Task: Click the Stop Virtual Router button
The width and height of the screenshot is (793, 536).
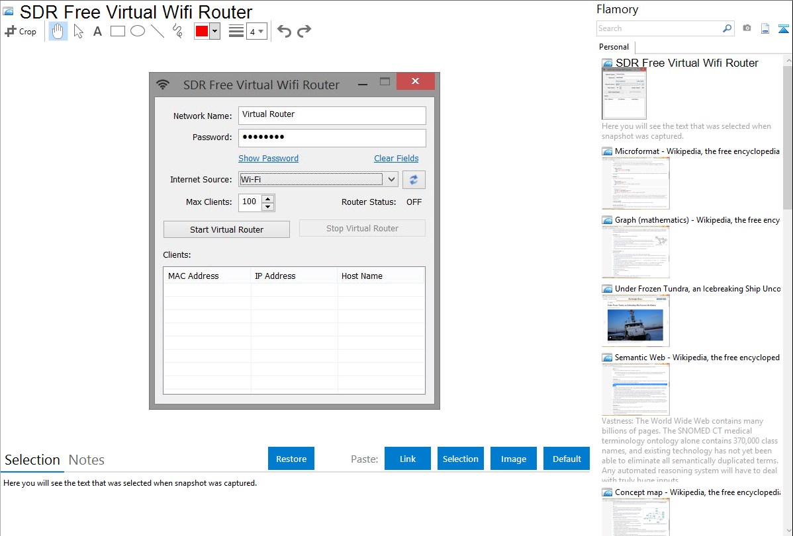Action: click(362, 228)
